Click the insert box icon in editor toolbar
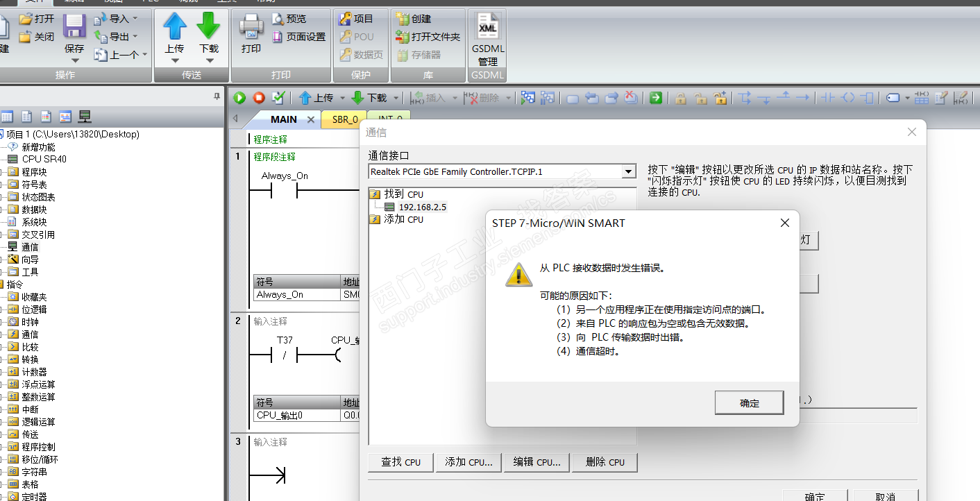This screenshot has height=501, width=980. point(867,98)
